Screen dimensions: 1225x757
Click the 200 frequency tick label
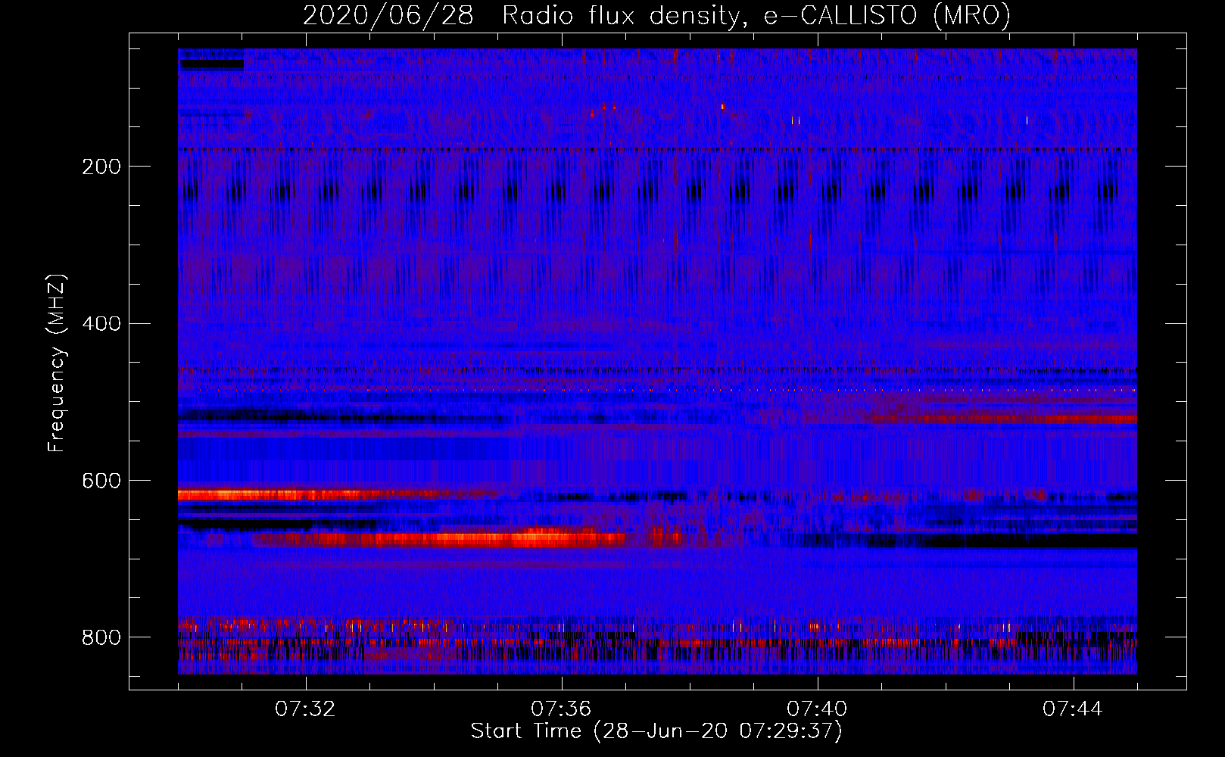coord(101,167)
